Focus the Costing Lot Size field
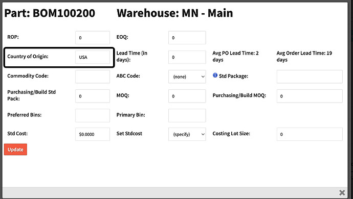Screen dimensions: 353x199 310,134
